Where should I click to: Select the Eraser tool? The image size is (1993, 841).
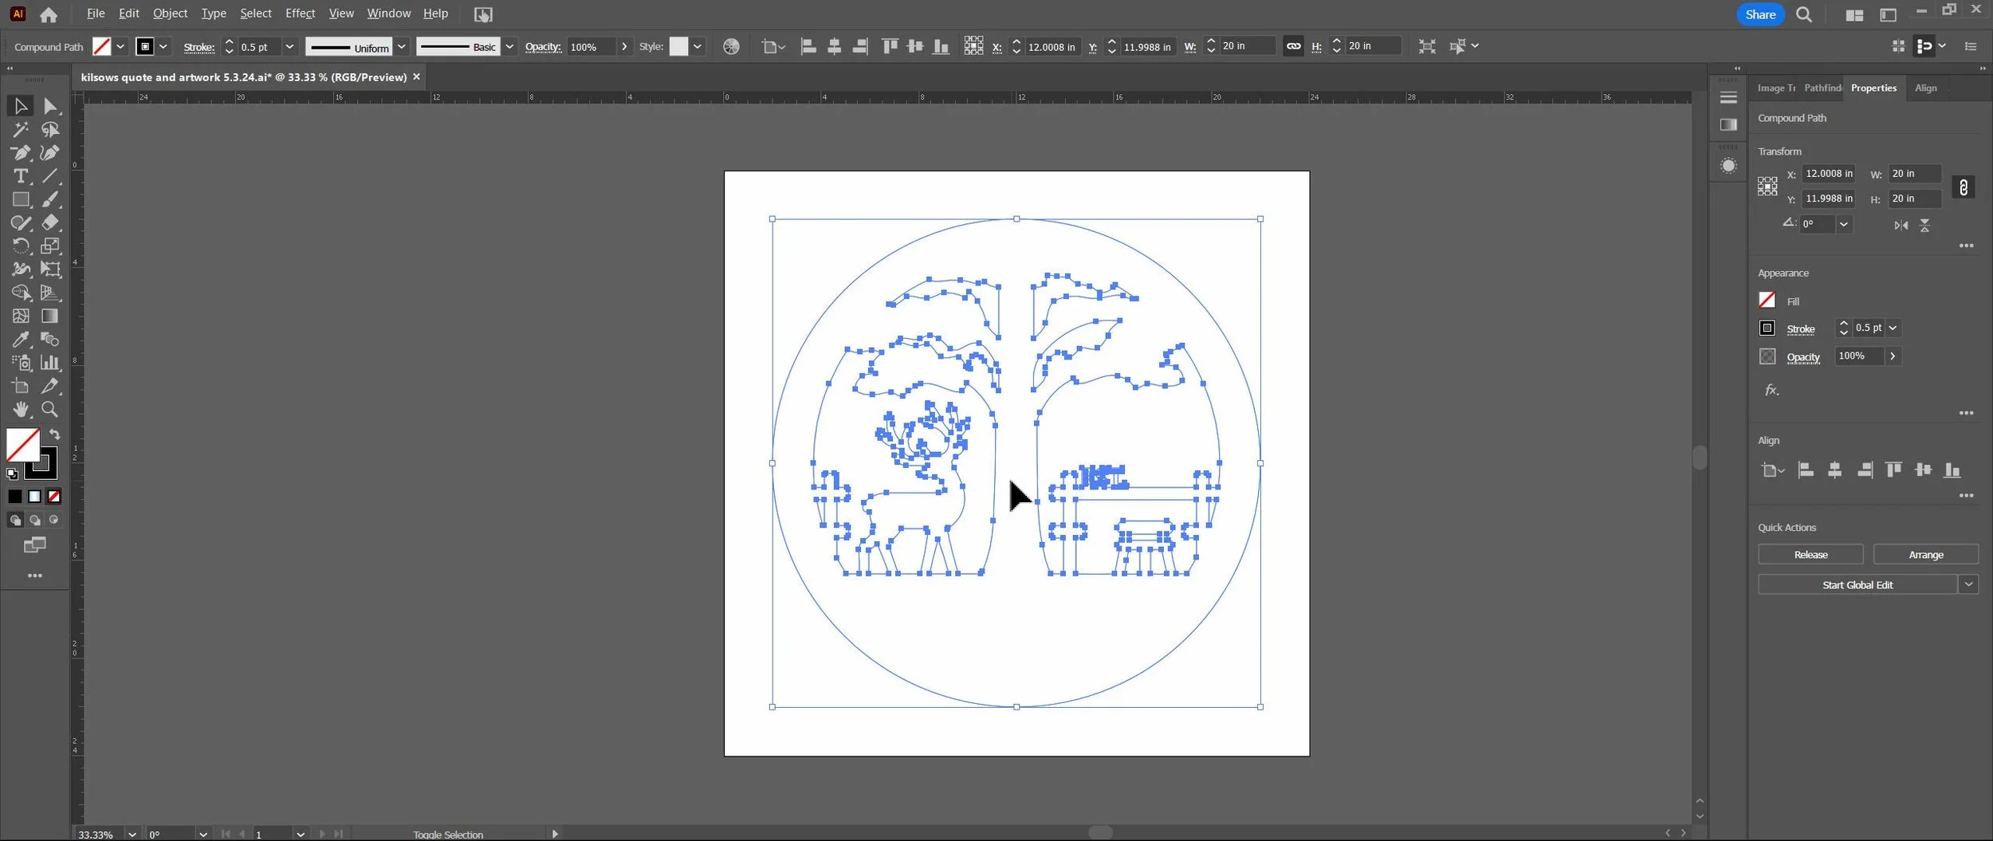49,222
